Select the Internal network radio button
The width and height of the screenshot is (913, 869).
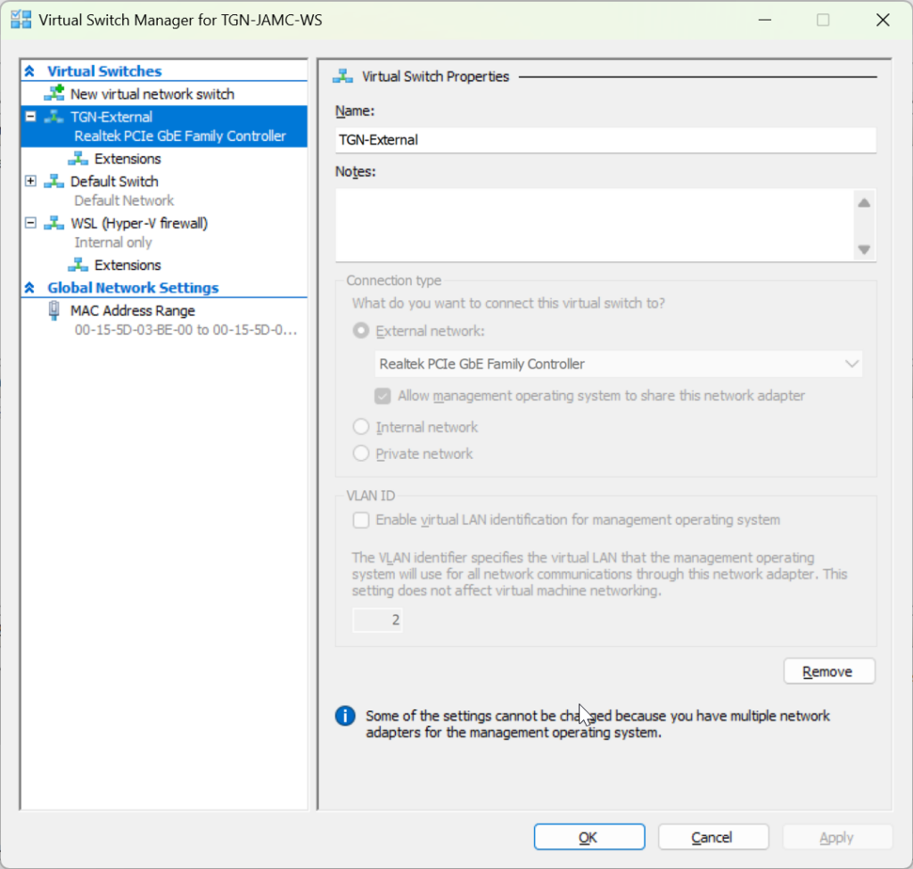click(x=361, y=427)
